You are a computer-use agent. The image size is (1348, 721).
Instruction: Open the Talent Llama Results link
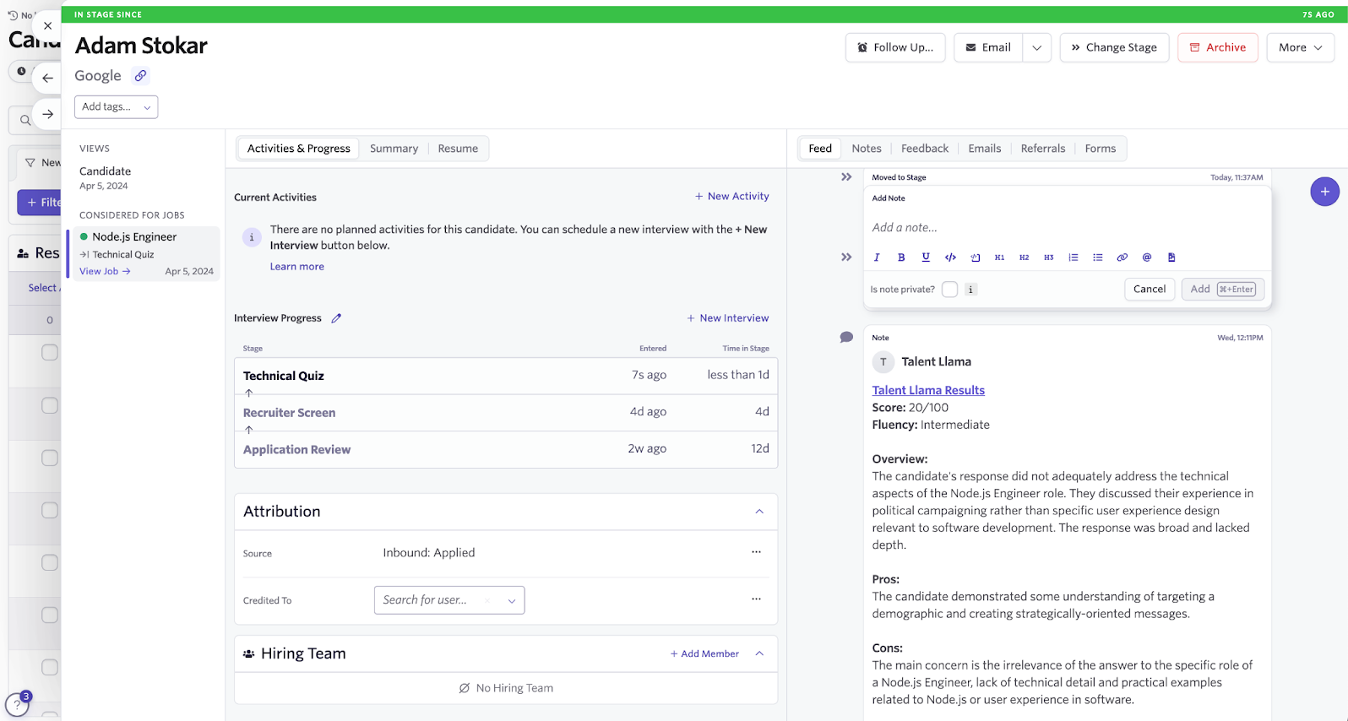(928, 390)
